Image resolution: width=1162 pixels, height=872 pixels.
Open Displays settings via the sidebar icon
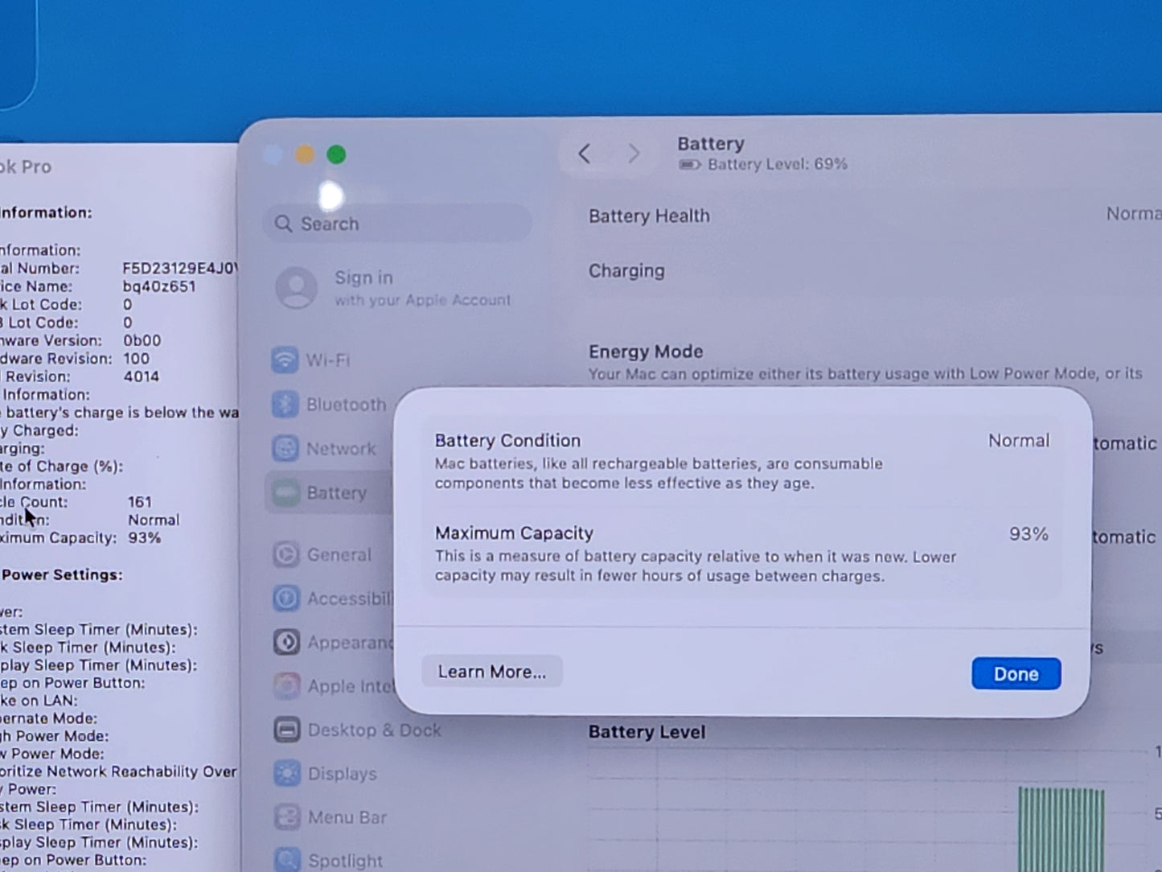[x=287, y=773]
